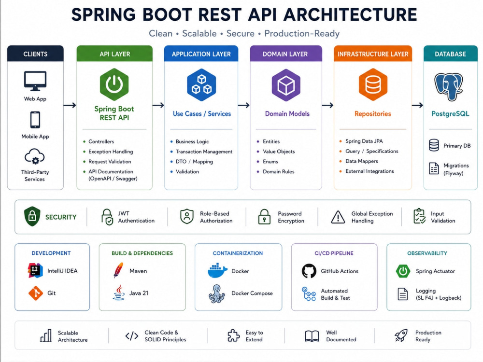Click the orange Git logo
Image resolution: width=483 pixels, height=362 pixels.
coord(36,293)
